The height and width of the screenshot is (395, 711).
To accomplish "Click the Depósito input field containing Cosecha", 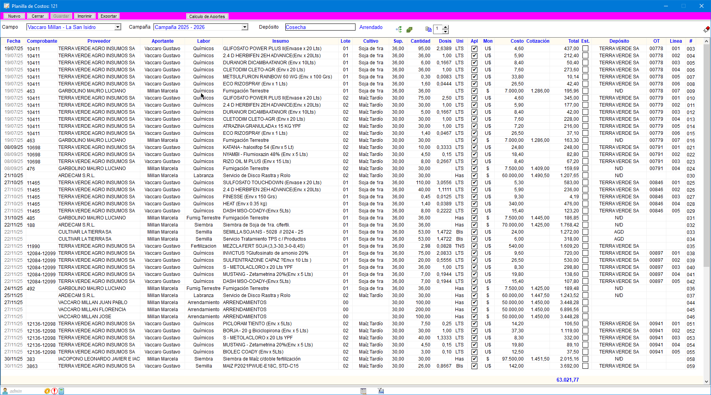I will (x=320, y=27).
